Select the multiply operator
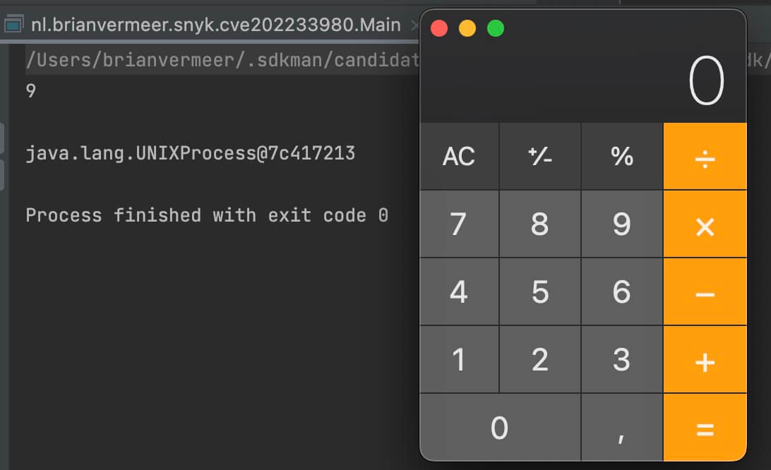771x470 pixels. (x=705, y=224)
